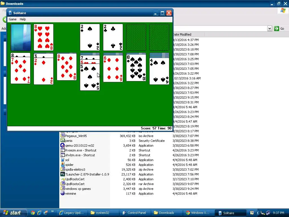Switch to Downloads taskbar button
Viewport: 289px width, 217px height.
(167, 213)
